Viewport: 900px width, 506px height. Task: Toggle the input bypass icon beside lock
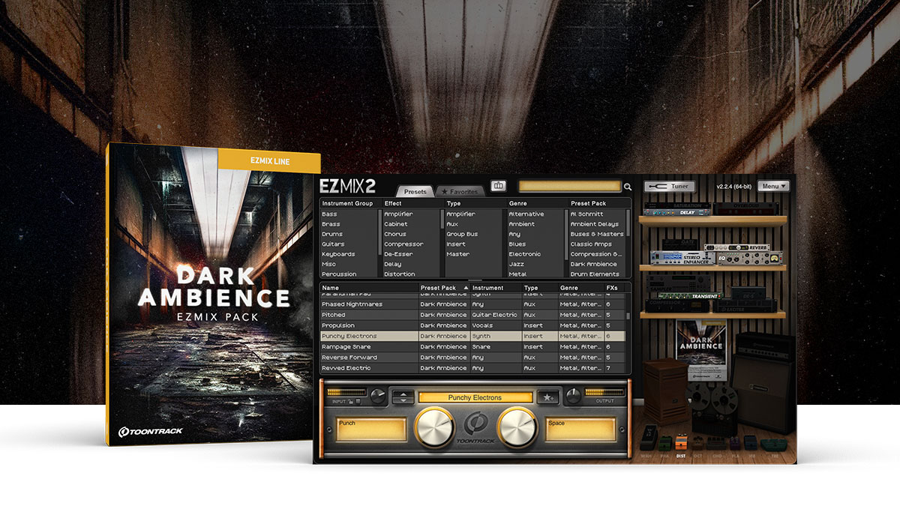[358, 402]
